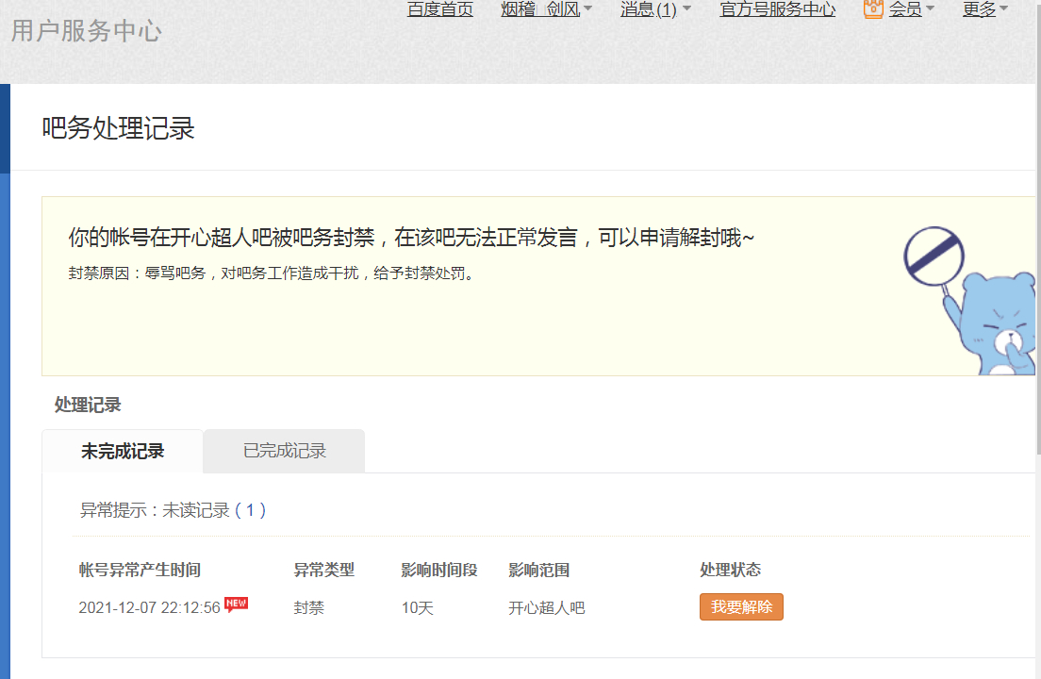Click the 影响时间段 column header

tap(439, 570)
